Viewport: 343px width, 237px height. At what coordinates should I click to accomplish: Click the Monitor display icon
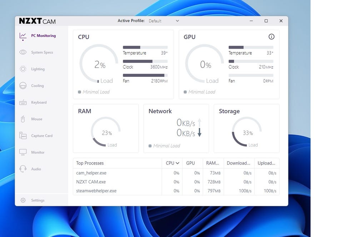coord(23,152)
